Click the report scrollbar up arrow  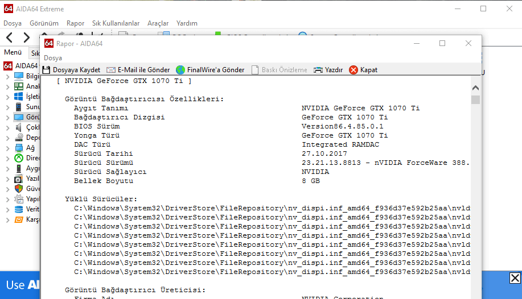click(475, 88)
